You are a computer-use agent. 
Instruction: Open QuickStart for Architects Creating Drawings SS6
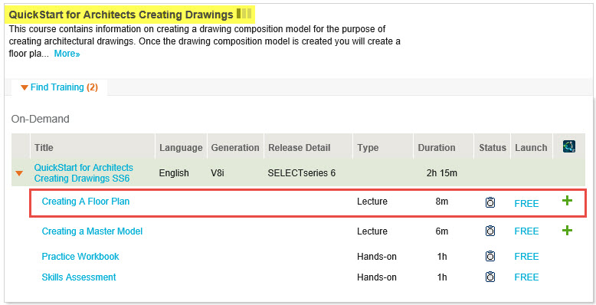(x=84, y=173)
